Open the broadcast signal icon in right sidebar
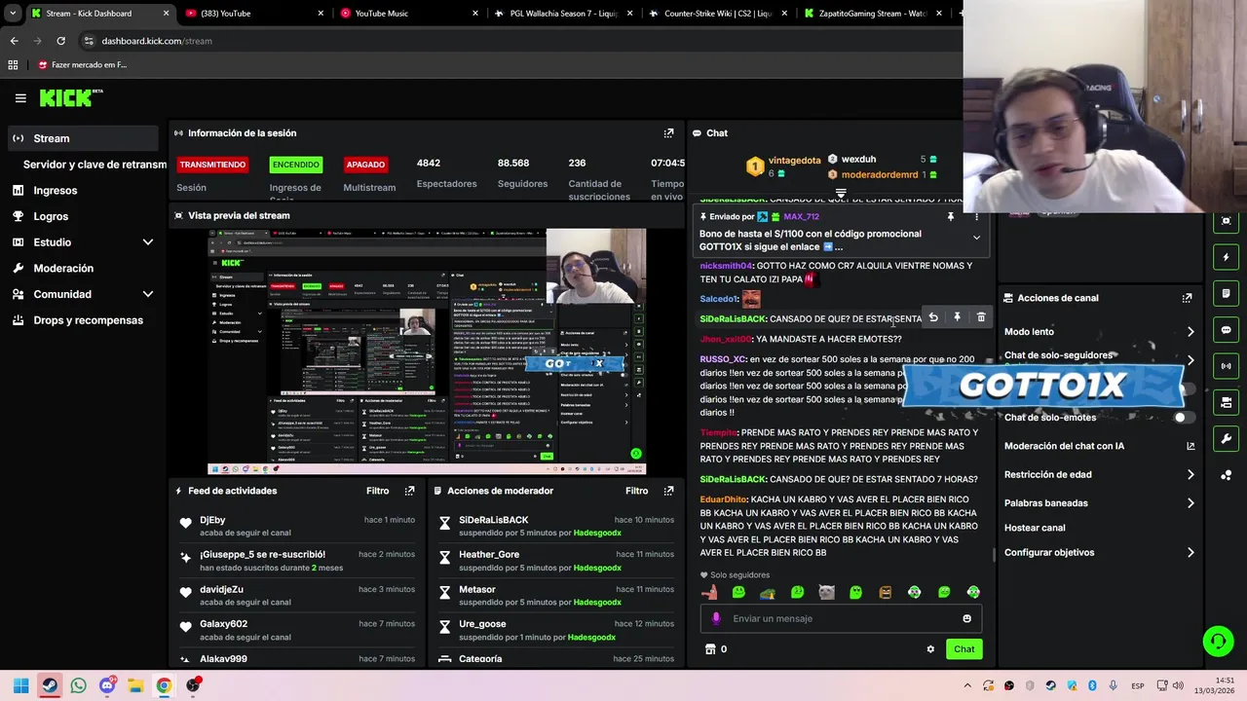Image resolution: width=1247 pixels, height=701 pixels. pyautogui.click(x=1226, y=366)
